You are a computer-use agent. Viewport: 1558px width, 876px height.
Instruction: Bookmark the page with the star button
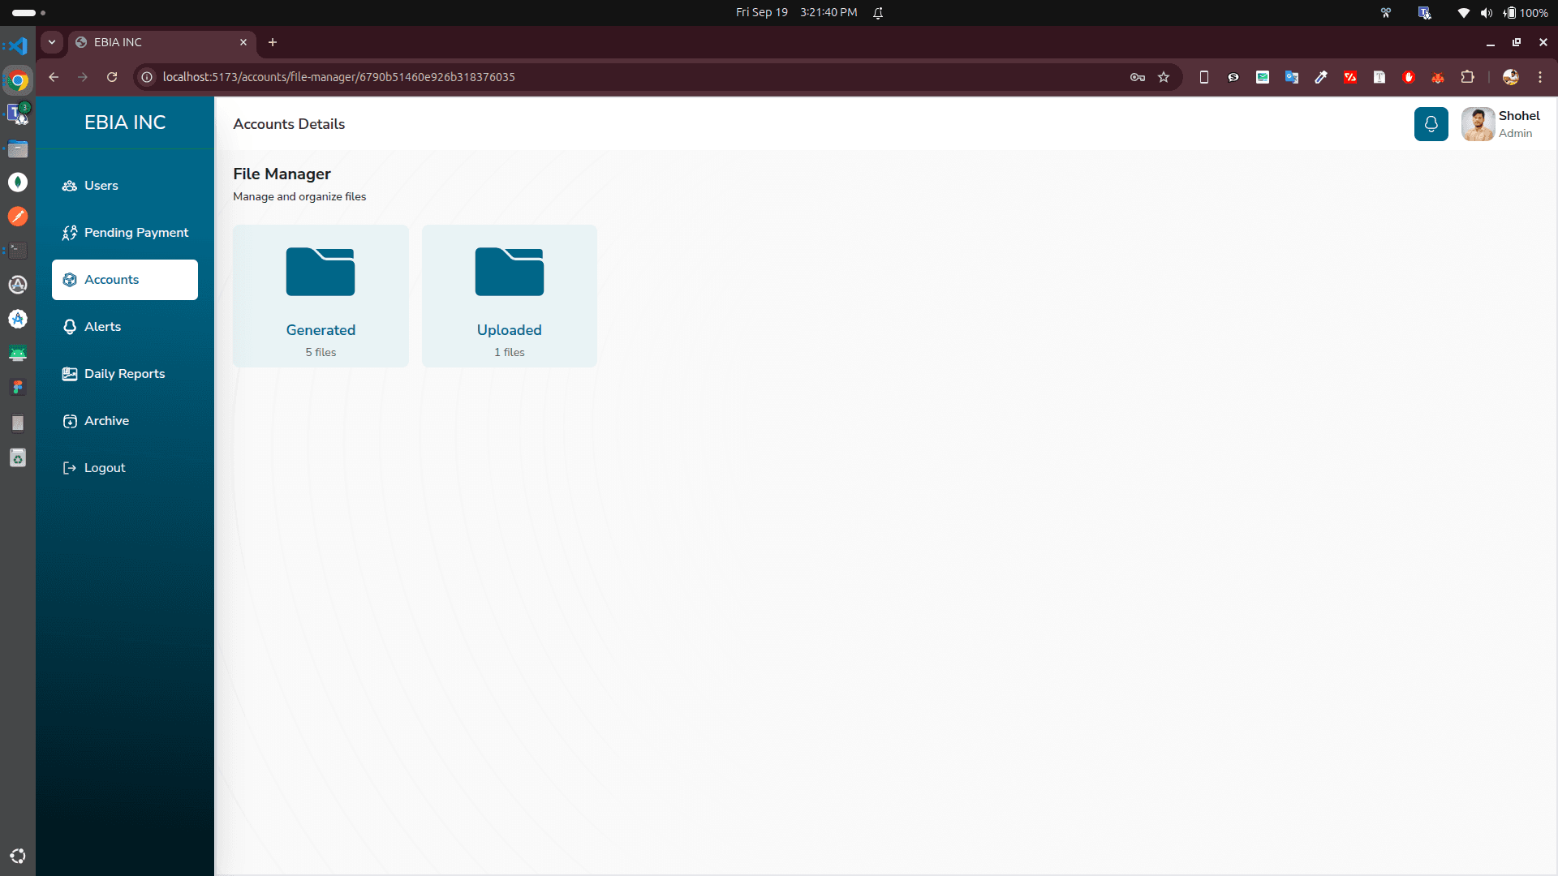coord(1164,77)
